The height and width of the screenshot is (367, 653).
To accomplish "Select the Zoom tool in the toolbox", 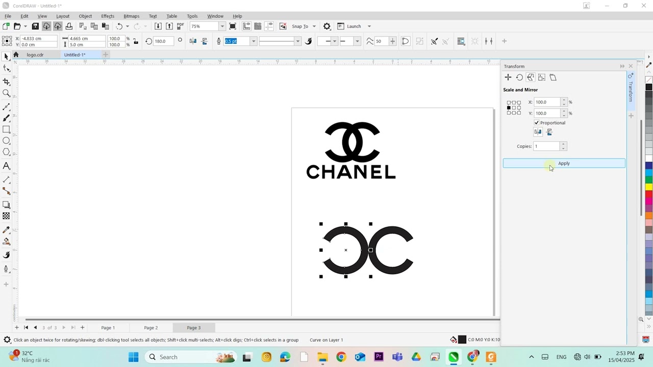I will tap(6, 93).
